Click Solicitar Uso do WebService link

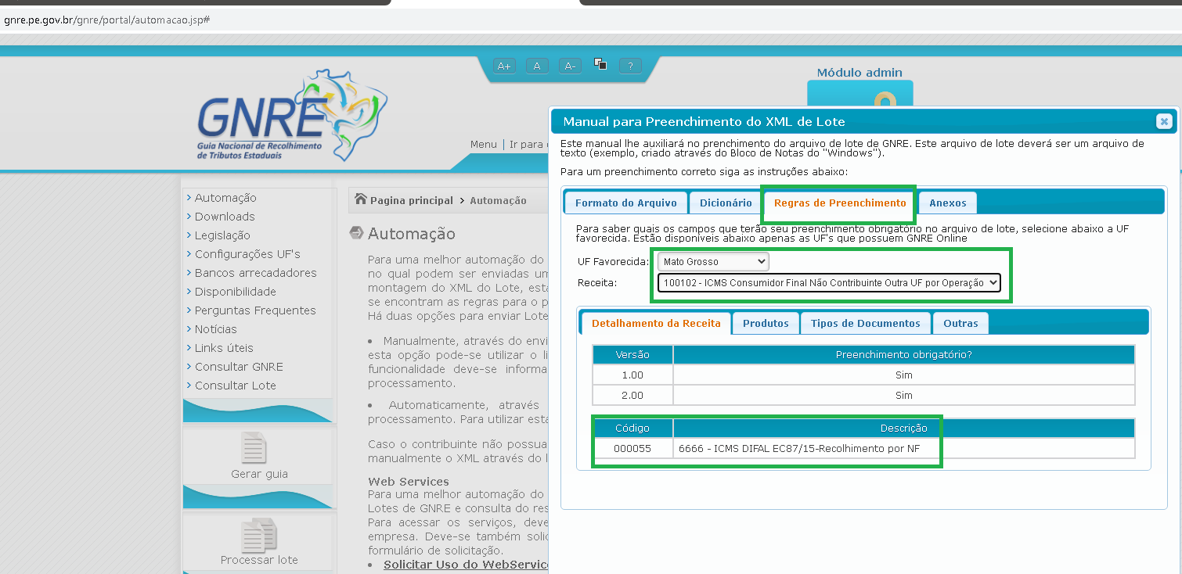(x=466, y=565)
